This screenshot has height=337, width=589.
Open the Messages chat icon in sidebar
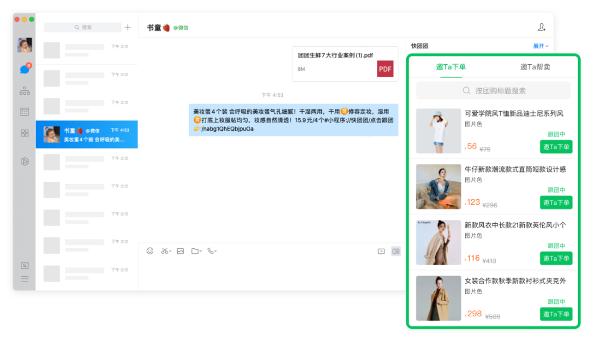point(25,69)
